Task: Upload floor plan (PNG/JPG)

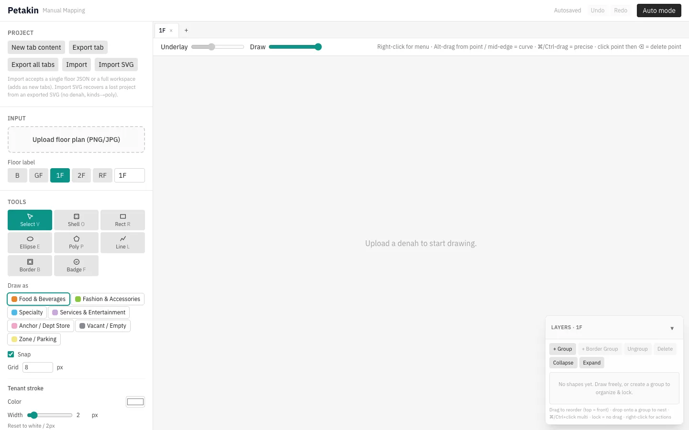Action: 76,140
